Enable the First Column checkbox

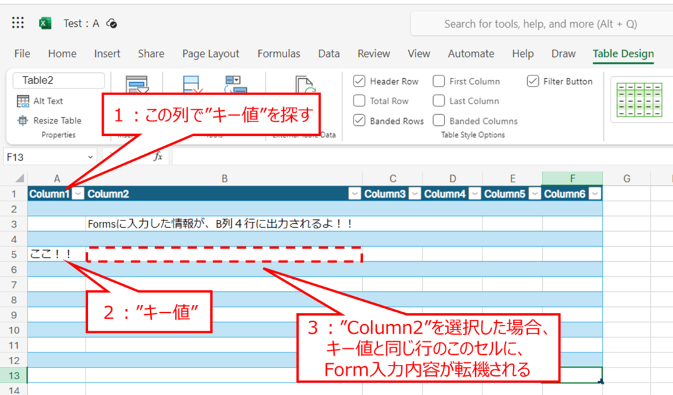click(x=438, y=81)
